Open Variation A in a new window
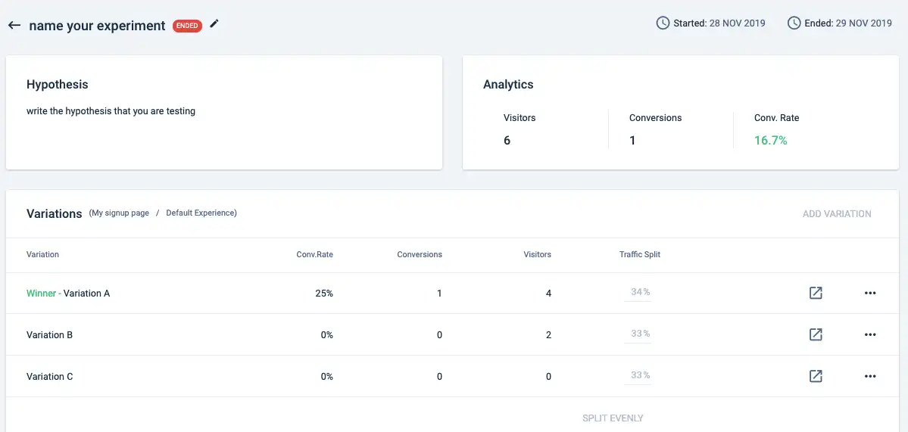The width and height of the screenshot is (908, 432). [x=816, y=293]
